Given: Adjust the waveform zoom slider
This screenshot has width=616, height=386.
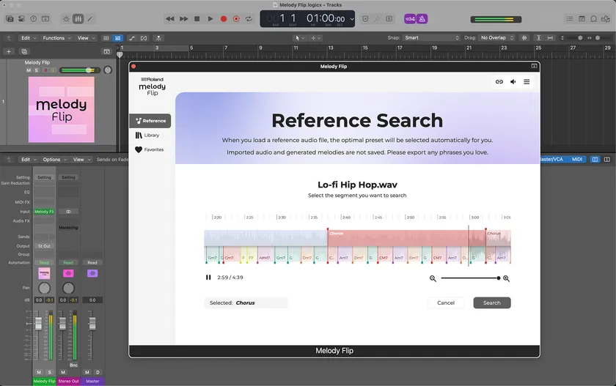Looking at the screenshot, I should 470,278.
